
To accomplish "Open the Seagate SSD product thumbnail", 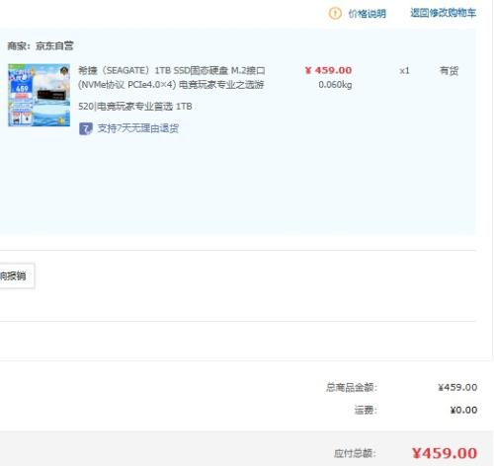I will [x=39, y=95].
